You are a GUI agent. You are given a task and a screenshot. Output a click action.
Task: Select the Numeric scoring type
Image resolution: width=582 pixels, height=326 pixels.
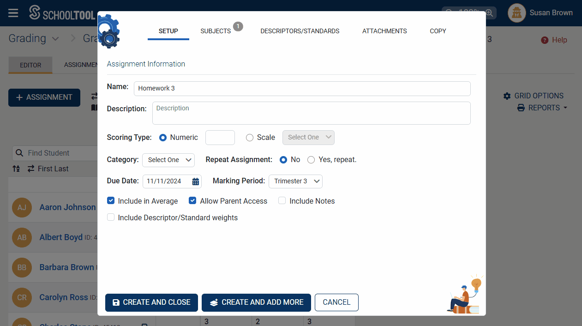(x=163, y=138)
